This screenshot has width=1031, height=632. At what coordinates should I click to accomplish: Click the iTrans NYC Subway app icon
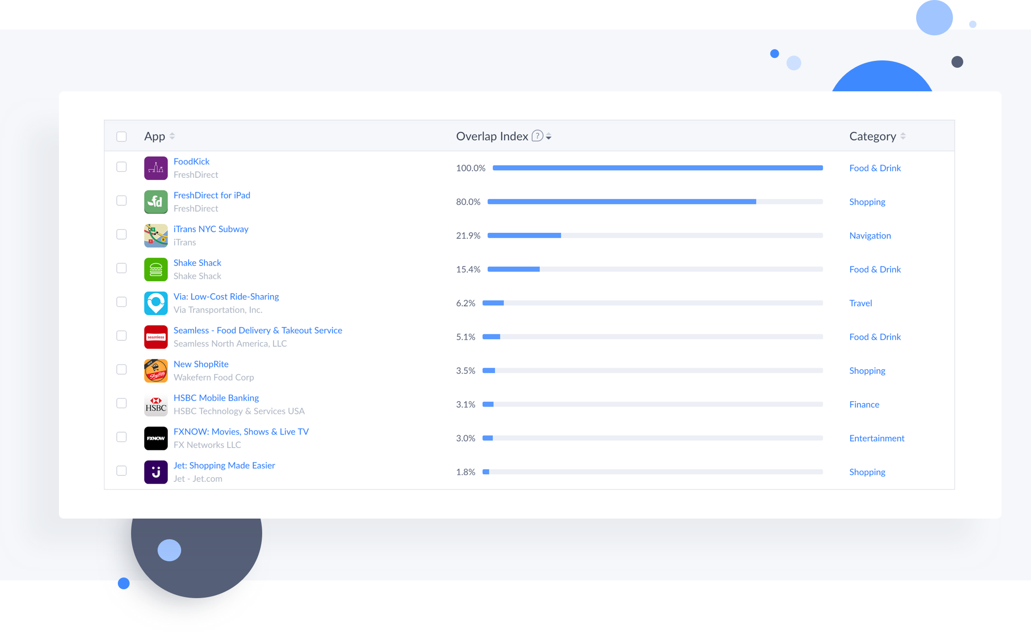(x=156, y=236)
